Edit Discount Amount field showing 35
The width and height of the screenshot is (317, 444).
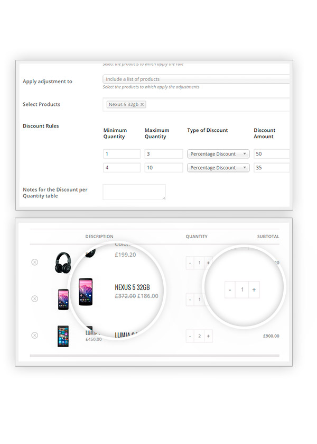pyautogui.click(x=272, y=168)
